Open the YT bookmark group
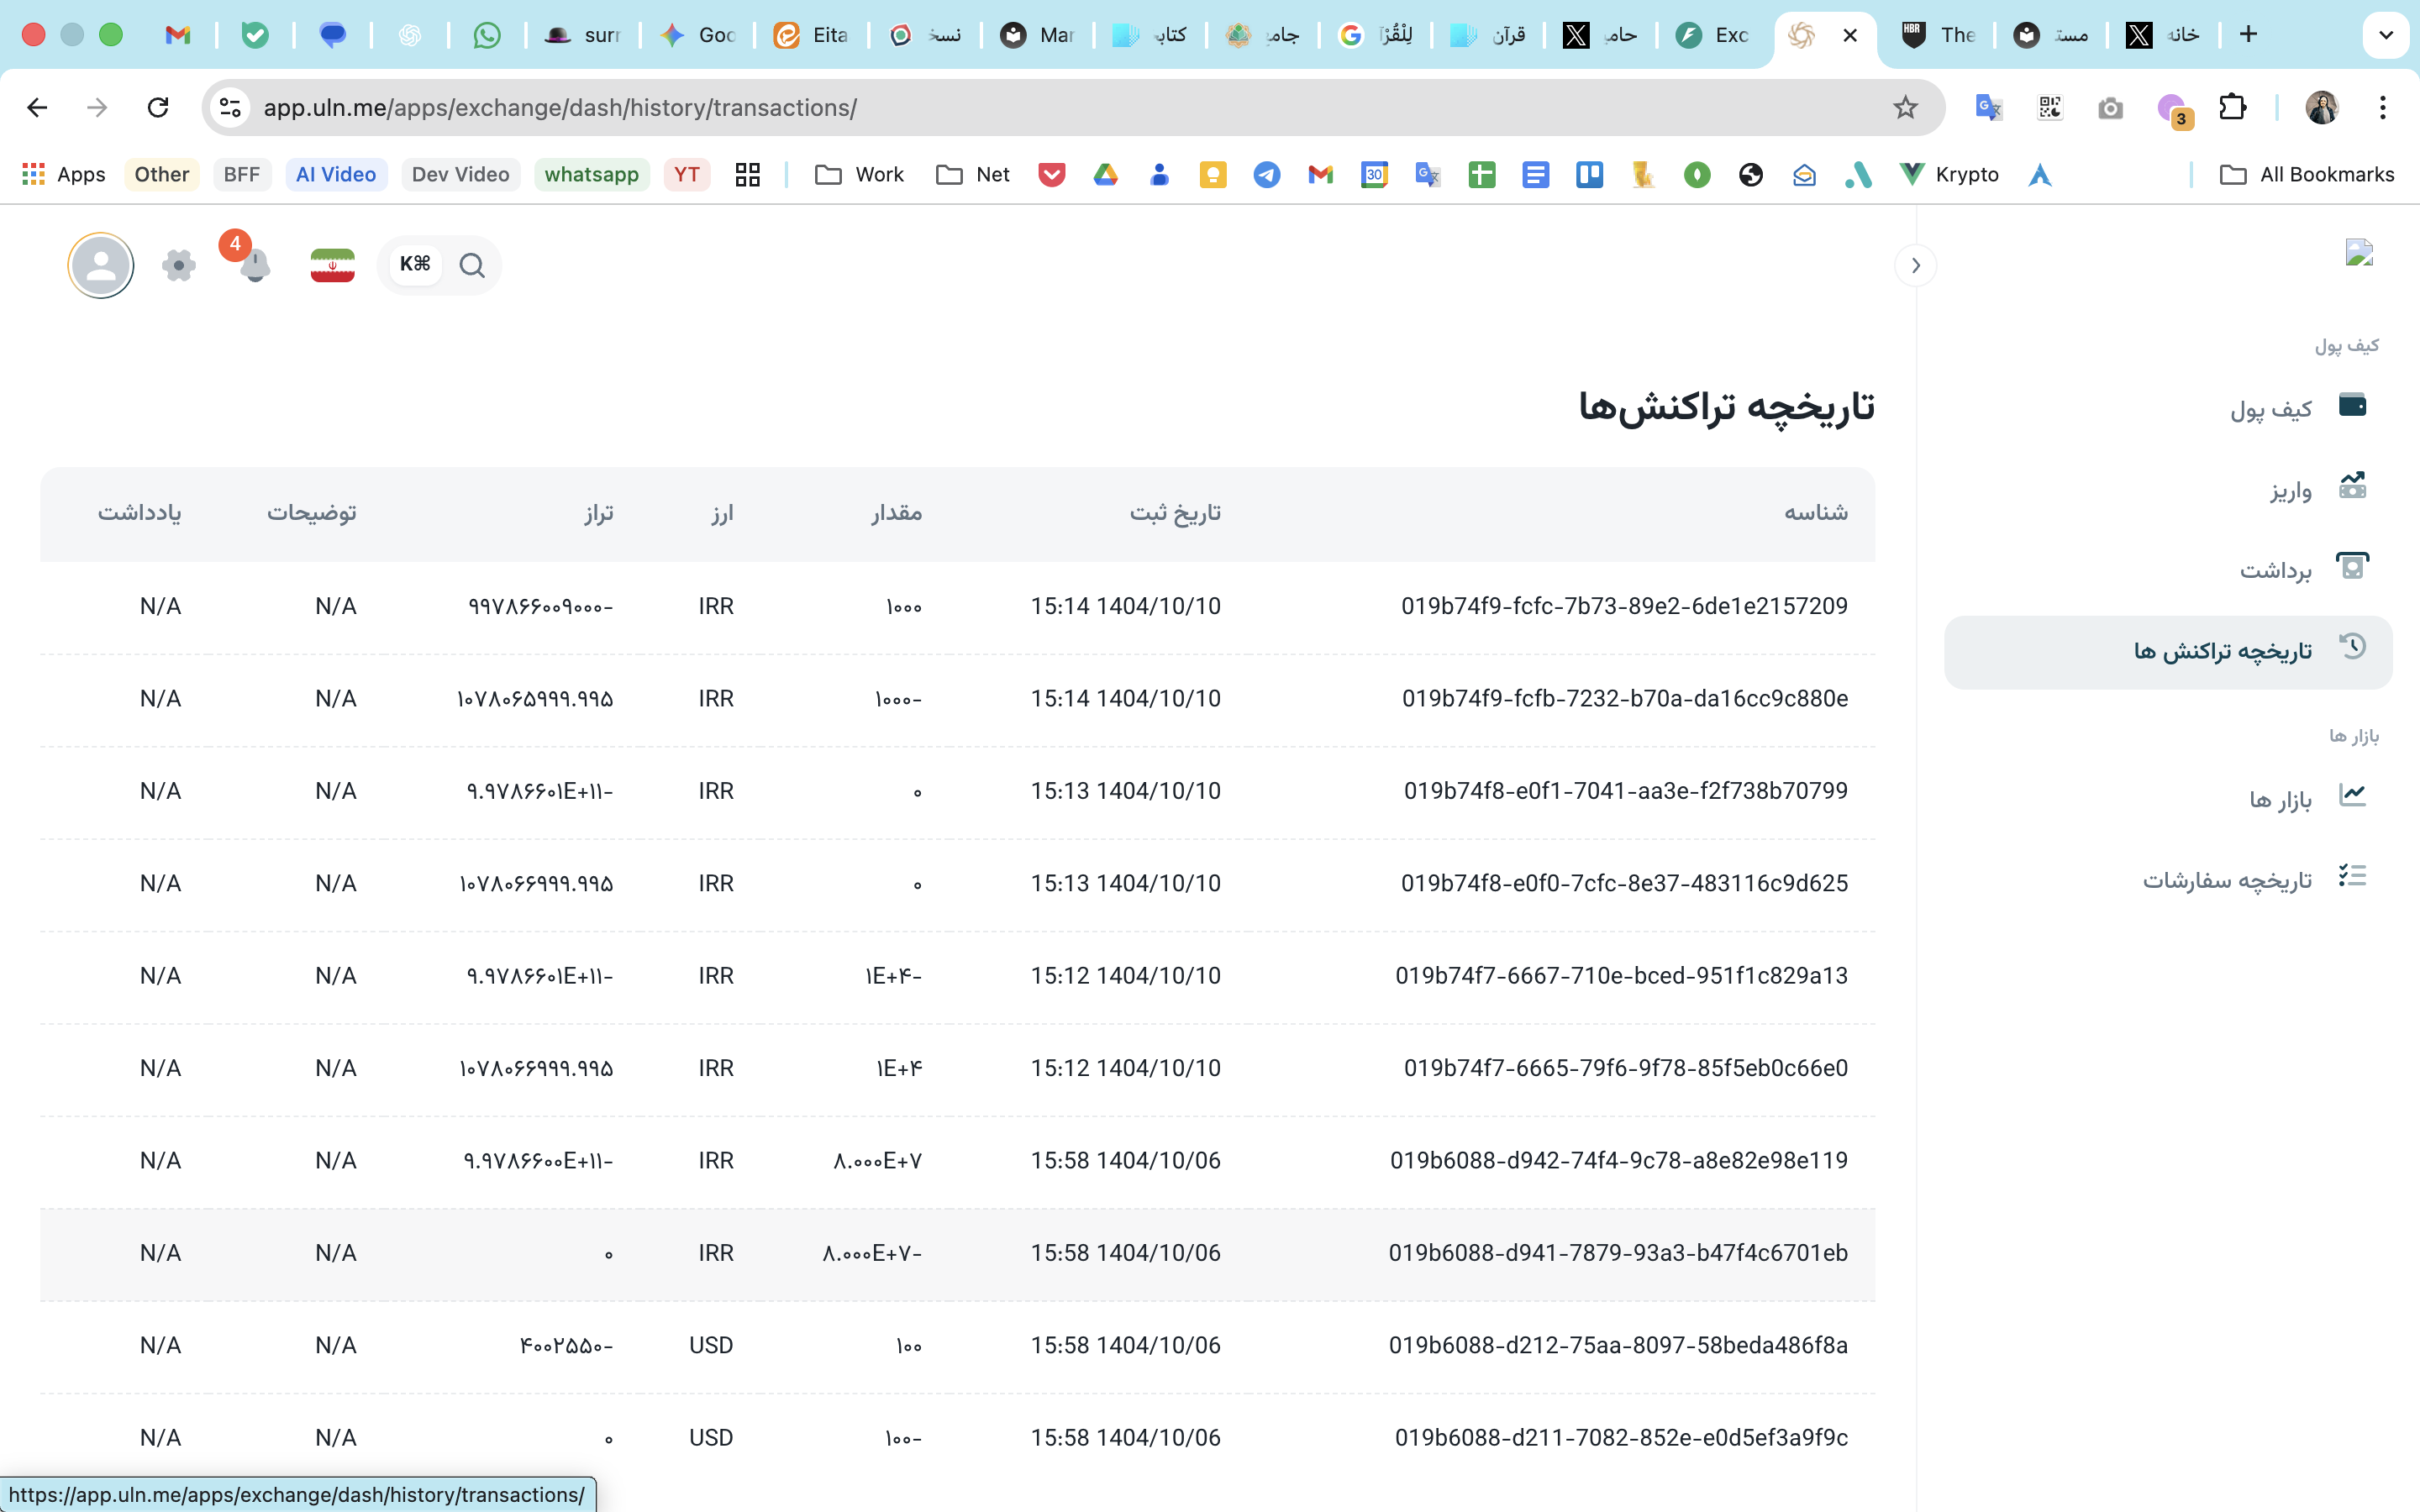Viewport: 2420px width, 1512px height. (686, 175)
